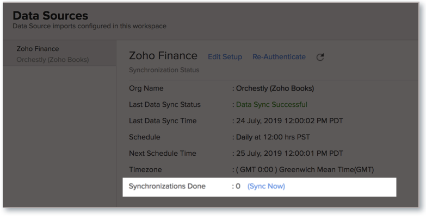Open the Edit Setup link

[x=225, y=57]
